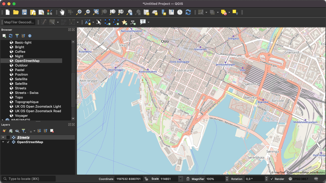Uncheck the OpenStreetMap layer visibility checkbox
Screen dimensions: 326x183
(x=8, y=142)
